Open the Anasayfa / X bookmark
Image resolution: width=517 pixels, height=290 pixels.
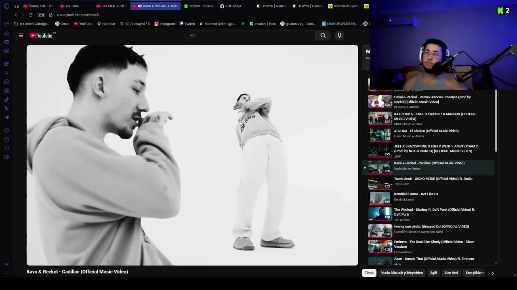click(x=135, y=24)
